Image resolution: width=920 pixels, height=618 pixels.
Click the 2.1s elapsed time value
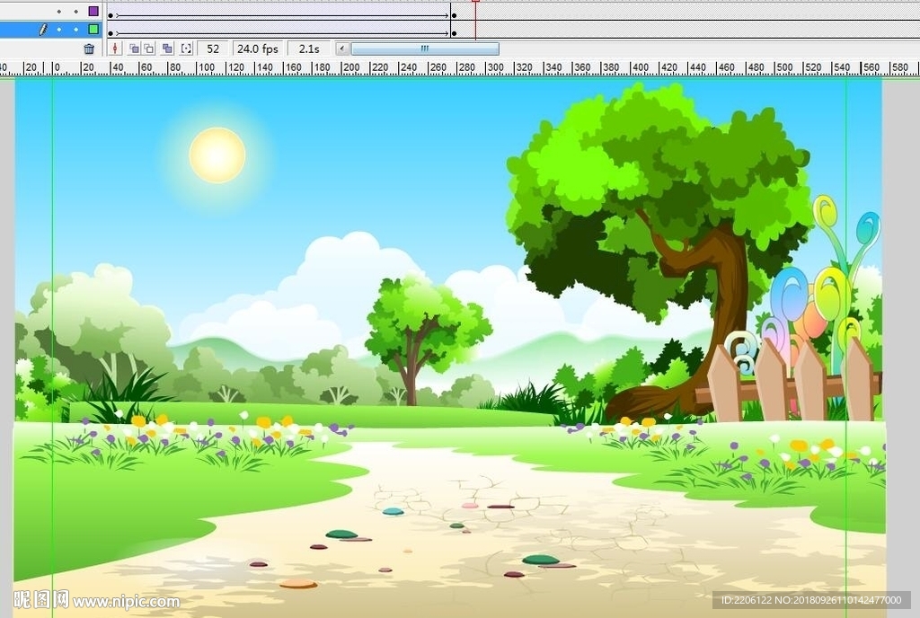tap(309, 49)
